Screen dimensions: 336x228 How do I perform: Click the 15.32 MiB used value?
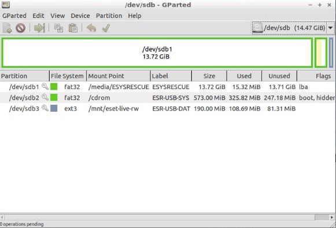(246, 87)
